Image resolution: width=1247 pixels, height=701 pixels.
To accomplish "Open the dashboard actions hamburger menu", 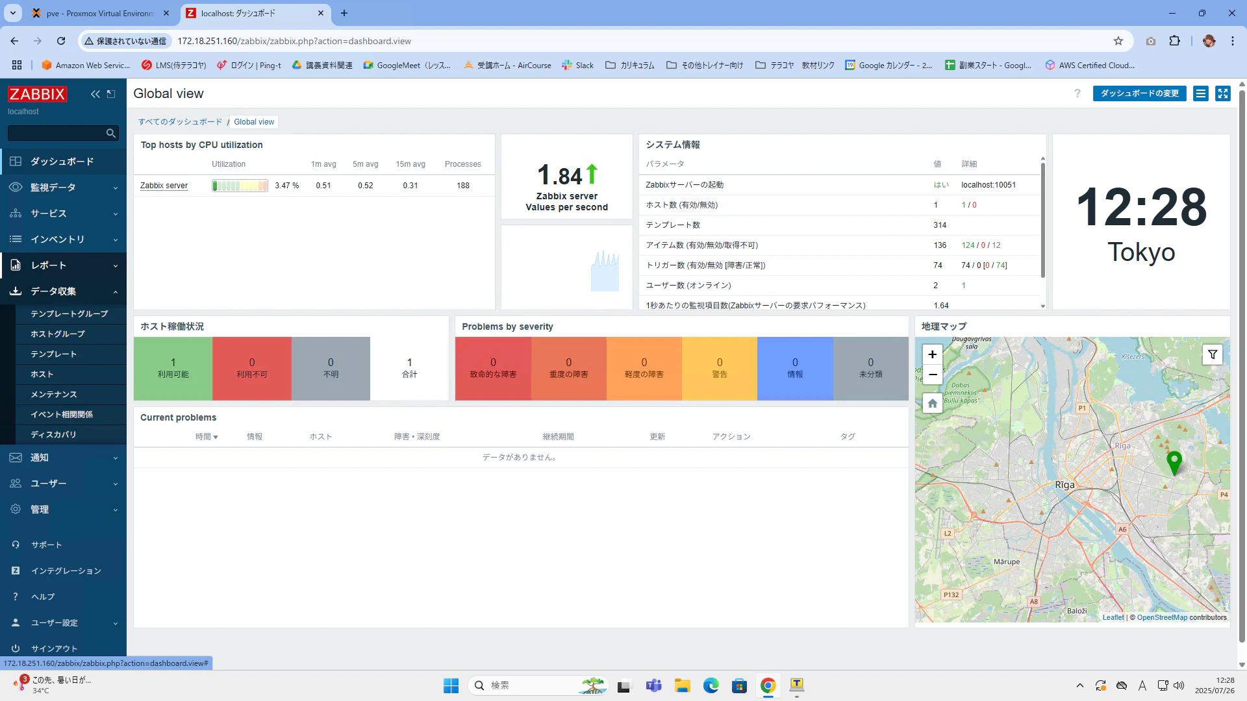I will pyautogui.click(x=1201, y=93).
